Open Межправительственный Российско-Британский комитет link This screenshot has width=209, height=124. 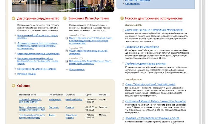coord(38,61)
